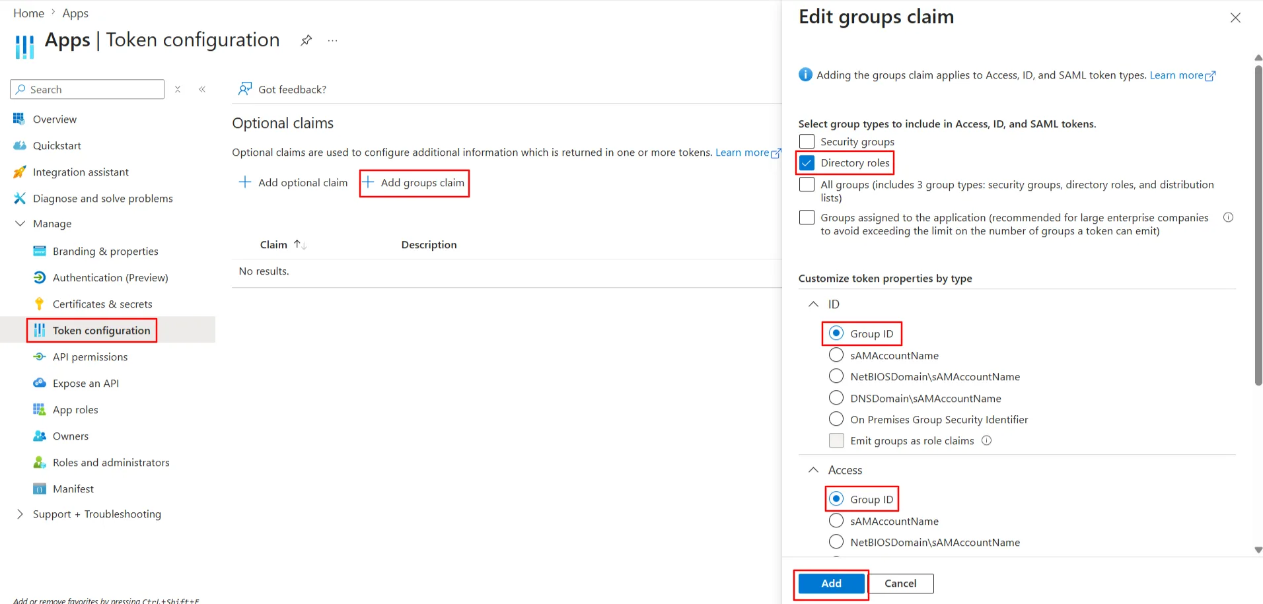Click the Add button in the panel
Screen dimensions: 1263x604
pyautogui.click(x=831, y=584)
